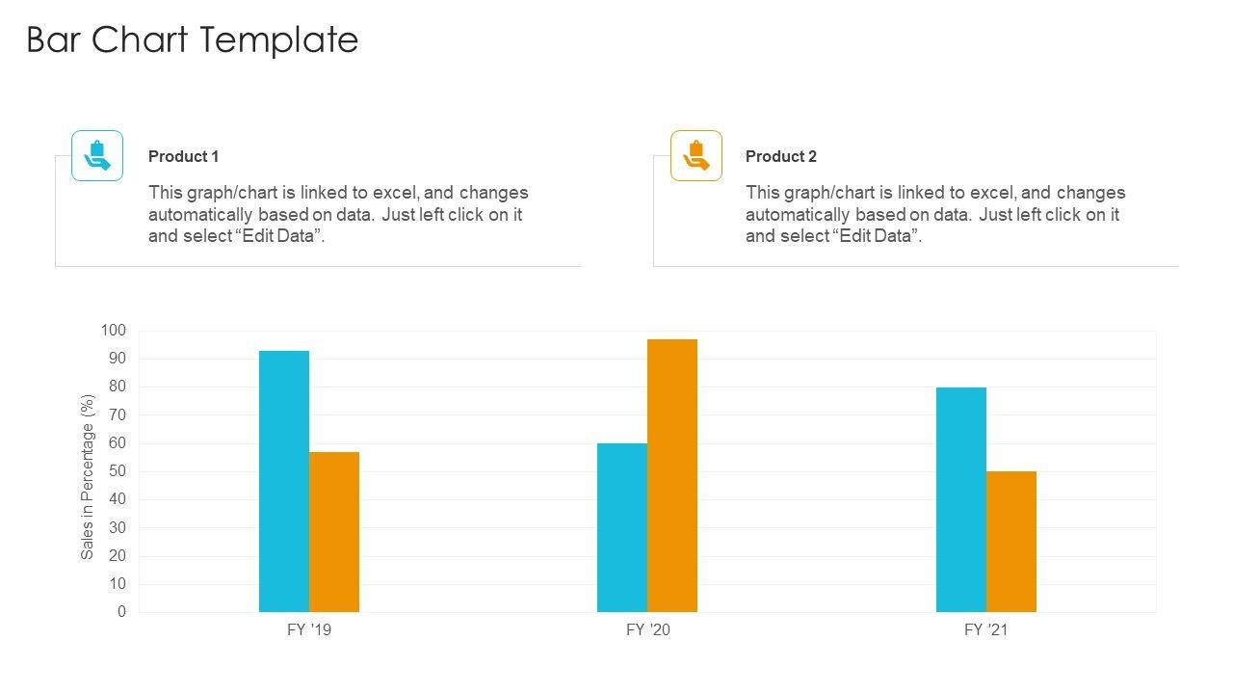Click the orange bar for FY '21
The width and height of the screenshot is (1233, 694).
click(x=1011, y=542)
